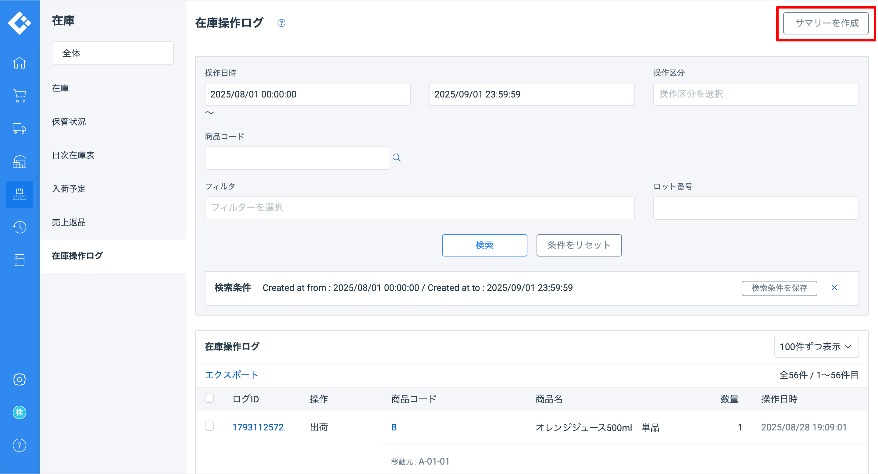
Task: Open the clock history icon
Action: pyautogui.click(x=20, y=227)
